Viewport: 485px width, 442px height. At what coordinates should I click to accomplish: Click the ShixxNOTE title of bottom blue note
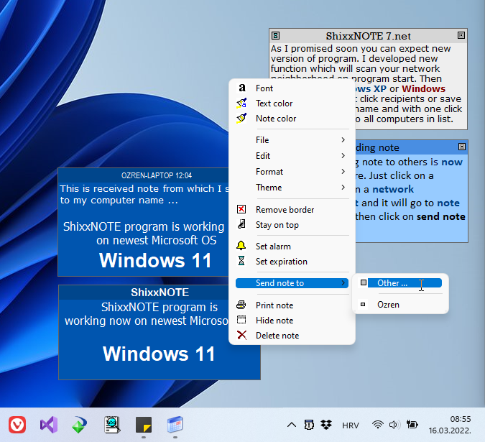click(160, 293)
